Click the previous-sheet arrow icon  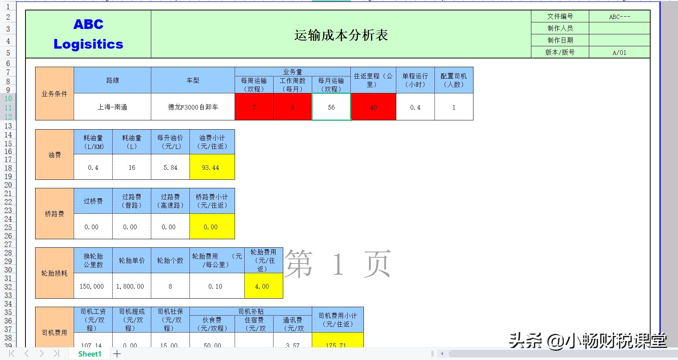coord(26,353)
